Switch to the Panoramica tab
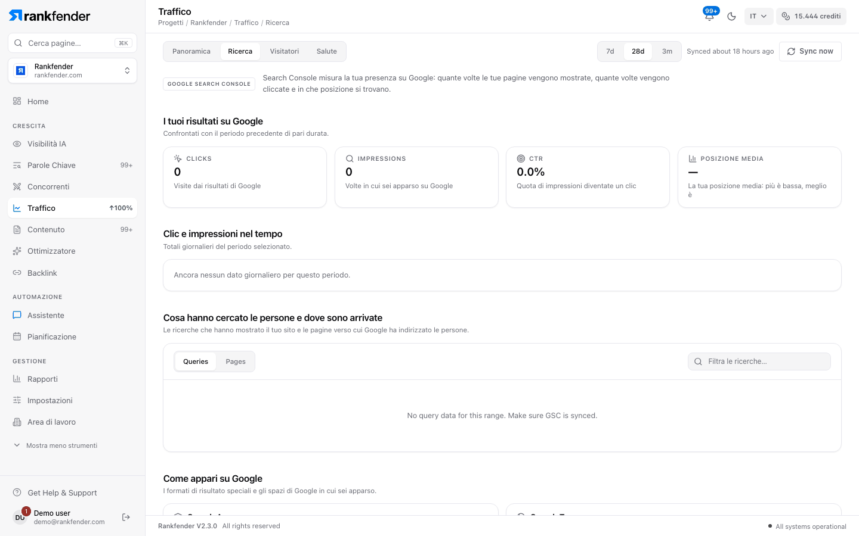The width and height of the screenshot is (859, 536). coord(191,51)
